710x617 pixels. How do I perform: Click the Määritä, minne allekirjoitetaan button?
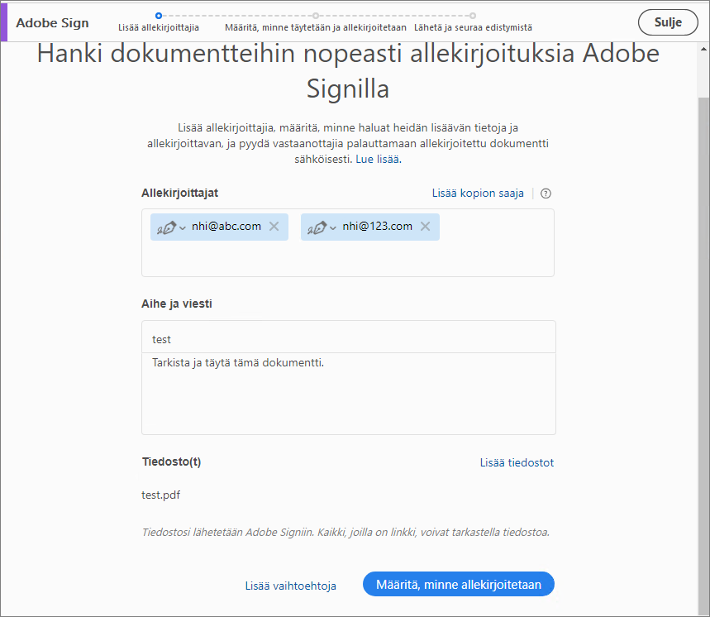click(458, 584)
